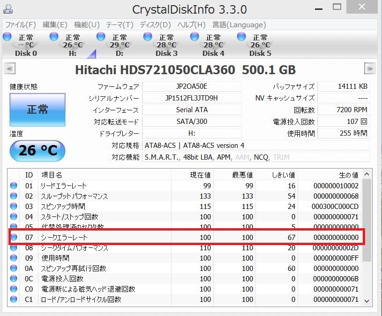This screenshot has height=316, width=382.
Task: Click the serial number field JP1512FL3JTD9H
Action: 192,98
